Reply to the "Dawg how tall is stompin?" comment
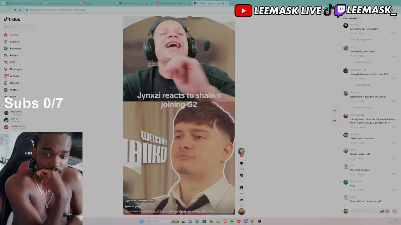The image size is (401, 225). (362, 33)
